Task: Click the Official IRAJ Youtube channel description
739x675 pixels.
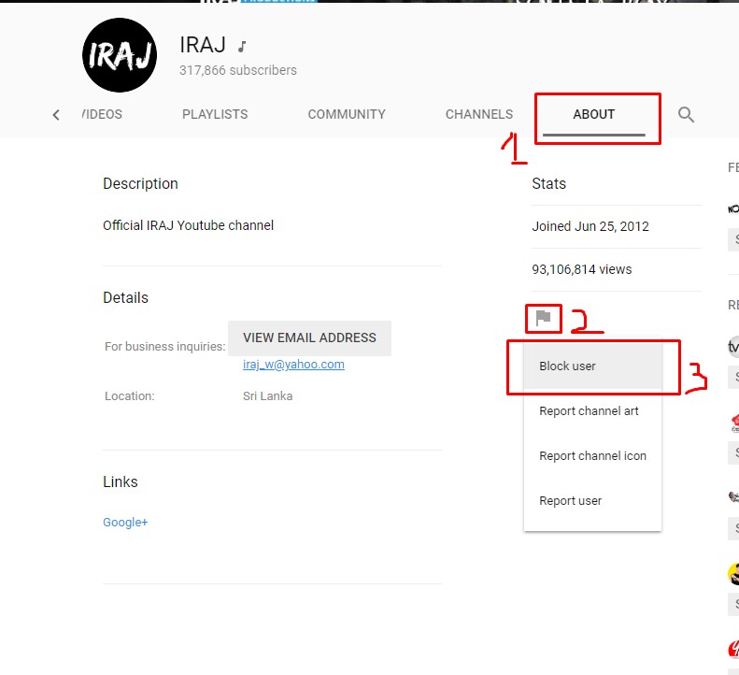Action: pyautogui.click(x=188, y=225)
